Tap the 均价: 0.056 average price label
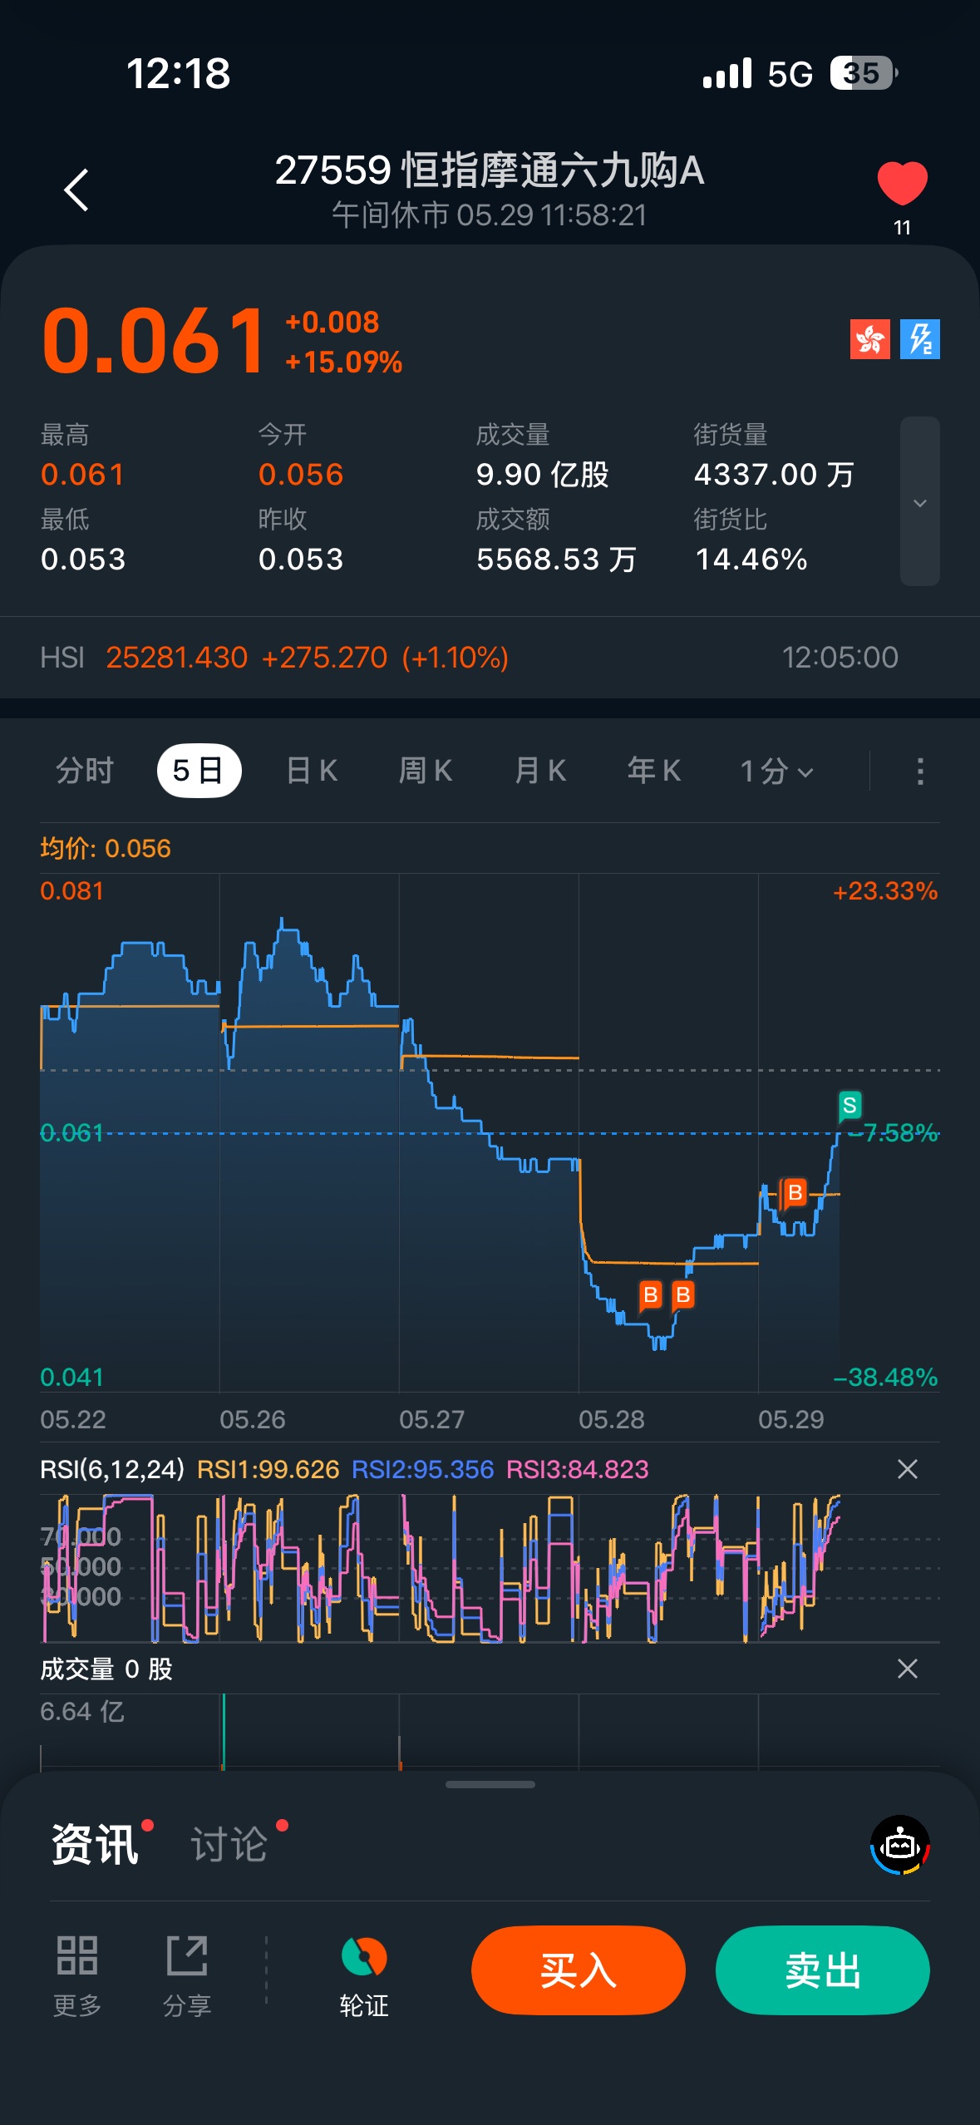This screenshot has width=980, height=2125. pyautogui.click(x=106, y=848)
